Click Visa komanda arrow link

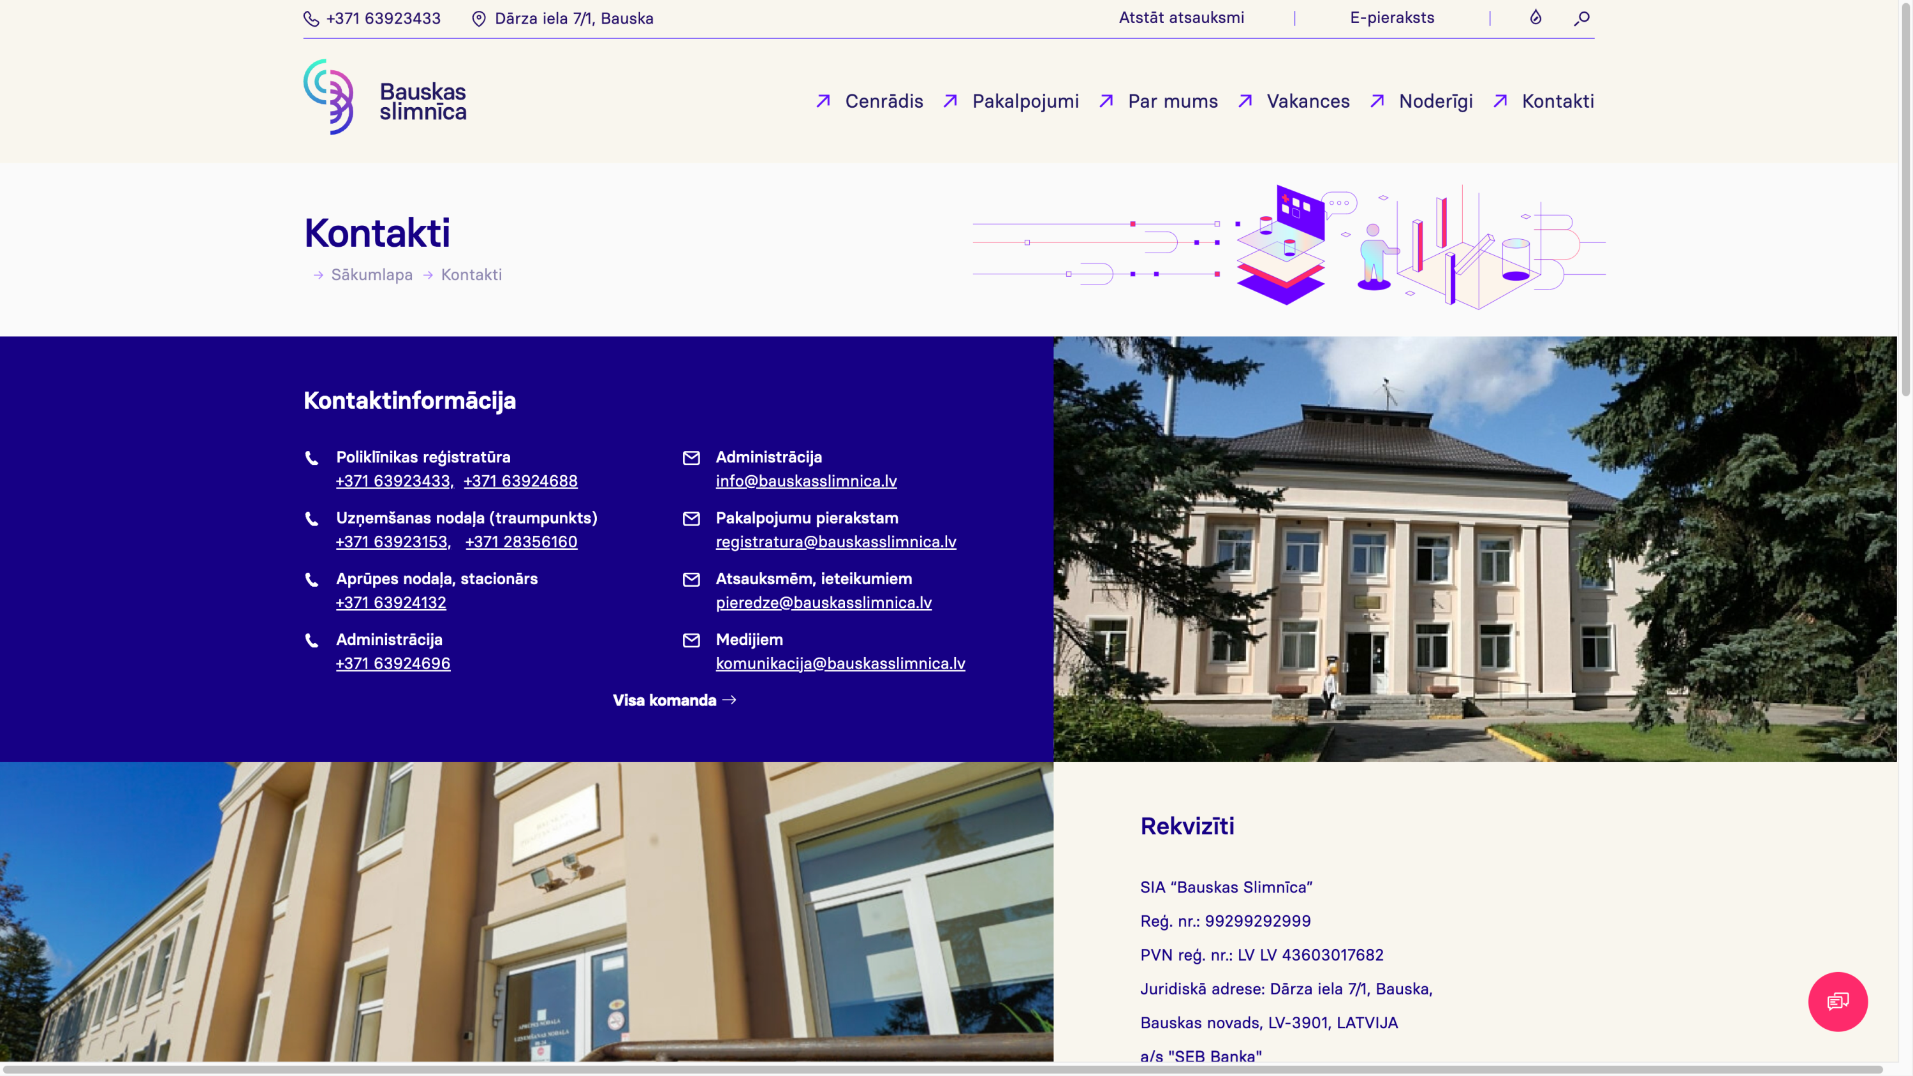pyautogui.click(x=674, y=700)
